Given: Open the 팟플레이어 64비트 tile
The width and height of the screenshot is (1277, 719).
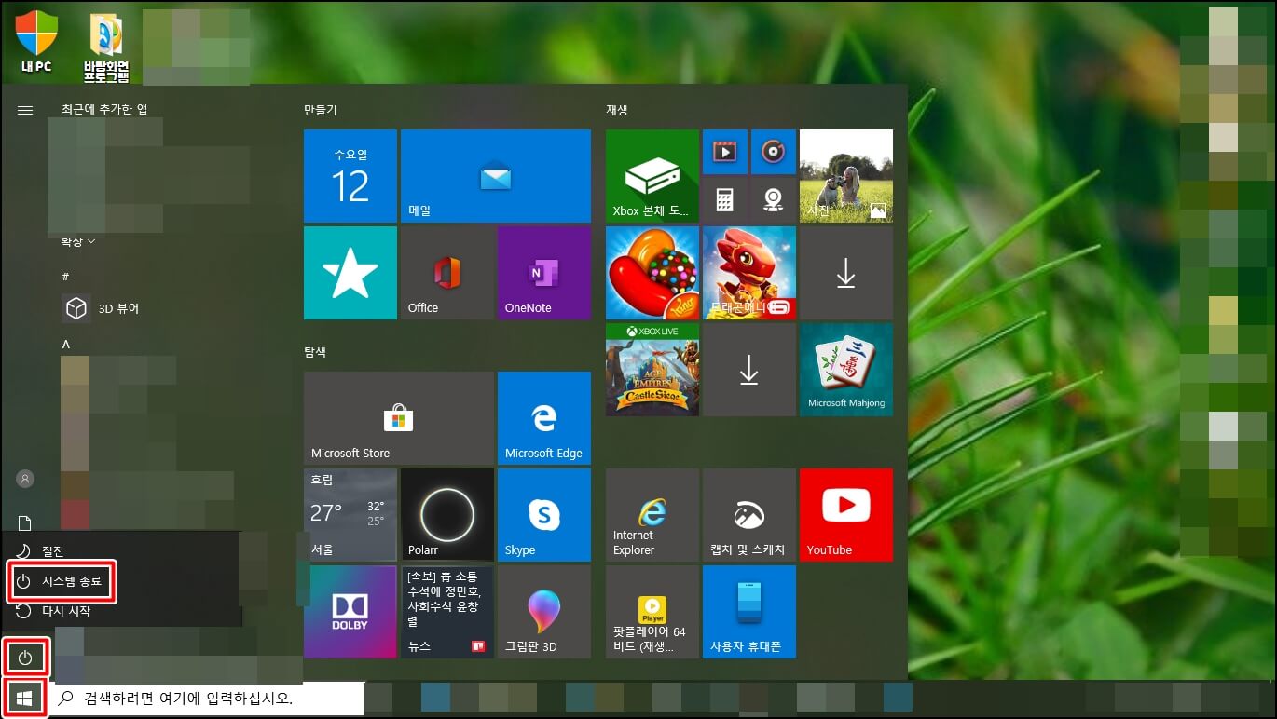Looking at the screenshot, I should (x=652, y=612).
